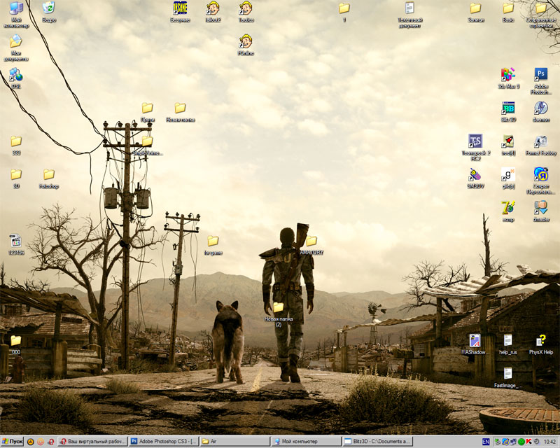This screenshot has height=448, width=560.
Task: Launch the Teamspeak 2 RC2 shortcut
Action: click(475, 141)
